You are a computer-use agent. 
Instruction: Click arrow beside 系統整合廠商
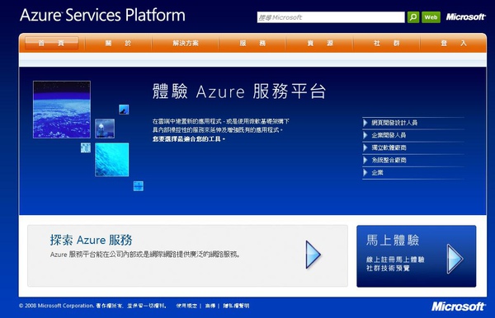(365, 160)
